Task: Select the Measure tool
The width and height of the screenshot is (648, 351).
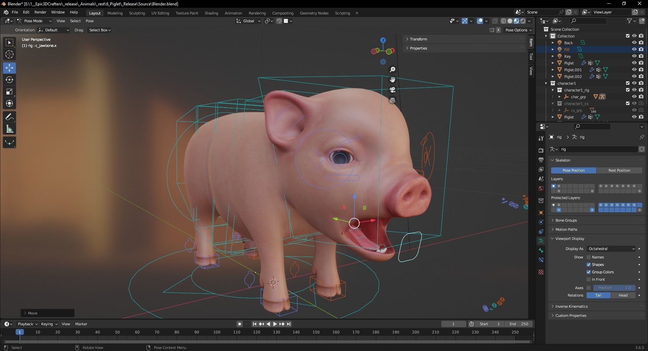Action: tap(9, 129)
